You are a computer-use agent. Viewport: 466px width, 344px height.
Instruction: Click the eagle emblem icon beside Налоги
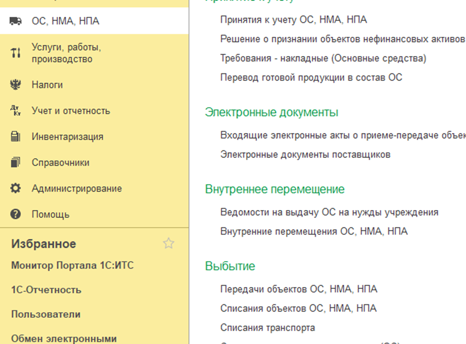click(15, 85)
